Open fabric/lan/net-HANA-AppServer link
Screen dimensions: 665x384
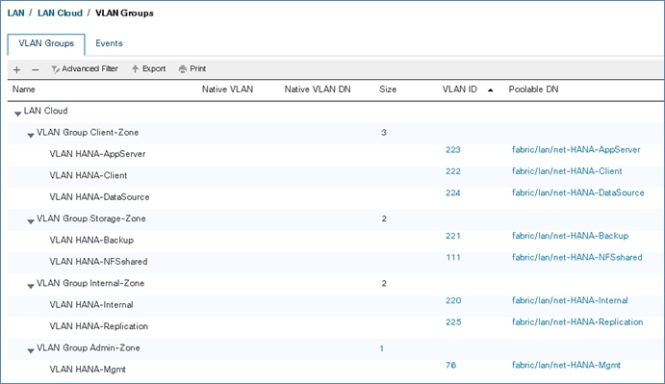pyautogui.click(x=575, y=150)
